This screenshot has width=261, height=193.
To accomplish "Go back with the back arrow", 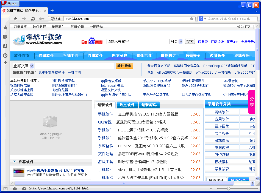I will coord(15,19).
